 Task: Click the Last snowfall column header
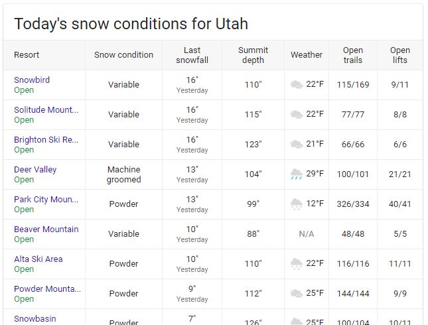click(x=192, y=55)
